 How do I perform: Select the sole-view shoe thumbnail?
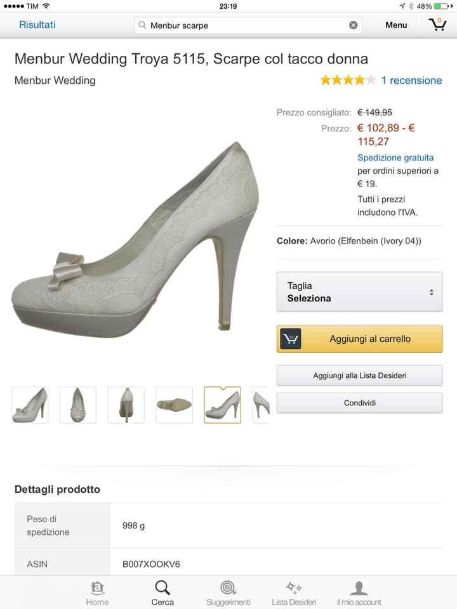[174, 405]
